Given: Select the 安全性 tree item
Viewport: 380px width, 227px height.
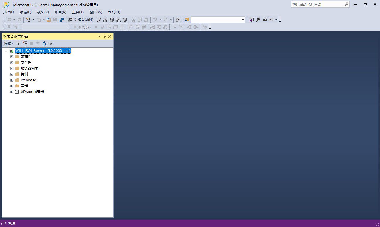Looking at the screenshot, I should (x=26, y=62).
